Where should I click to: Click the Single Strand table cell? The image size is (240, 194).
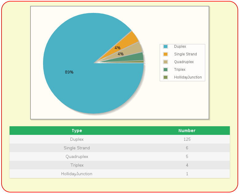pos(77,148)
